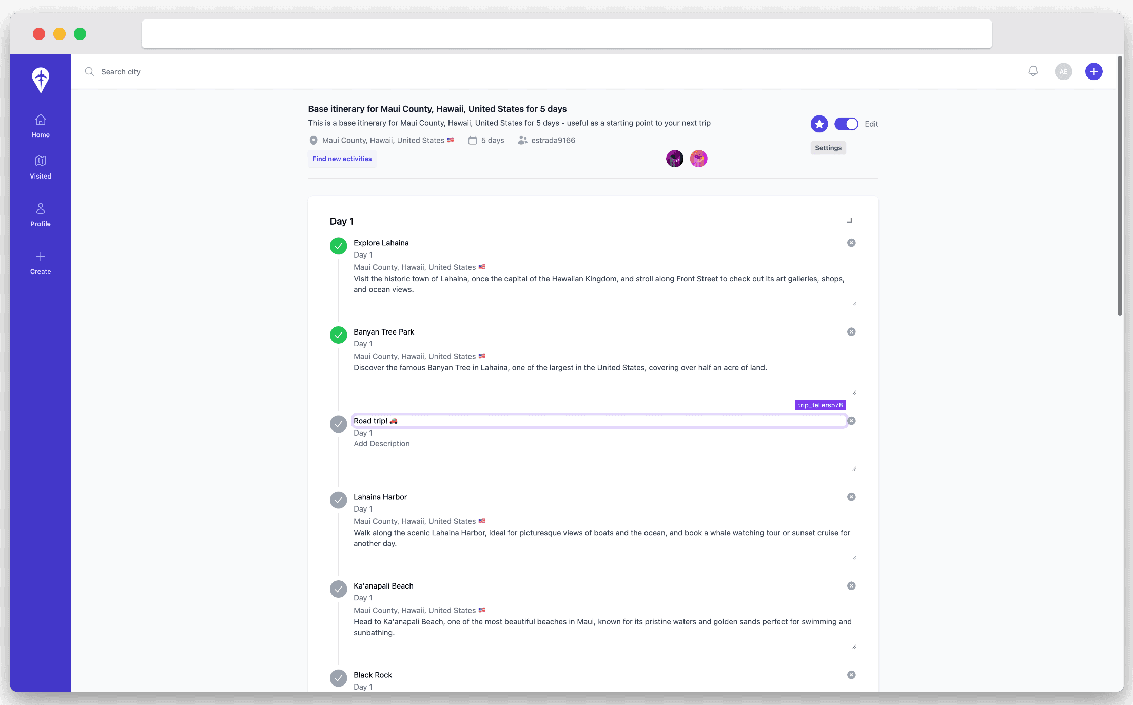The height and width of the screenshot is (705, 1133).
Task: Click the Create plus sidebar icon
Action: click(x=40, y=256)
